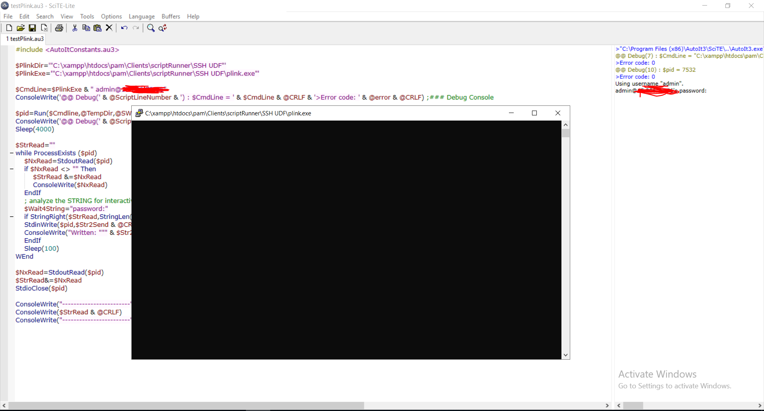The width and height of the screenshot is (764, 411).
Task: Click the editor horizontal scrollbar thumb
Action: (x=186, y=405)
